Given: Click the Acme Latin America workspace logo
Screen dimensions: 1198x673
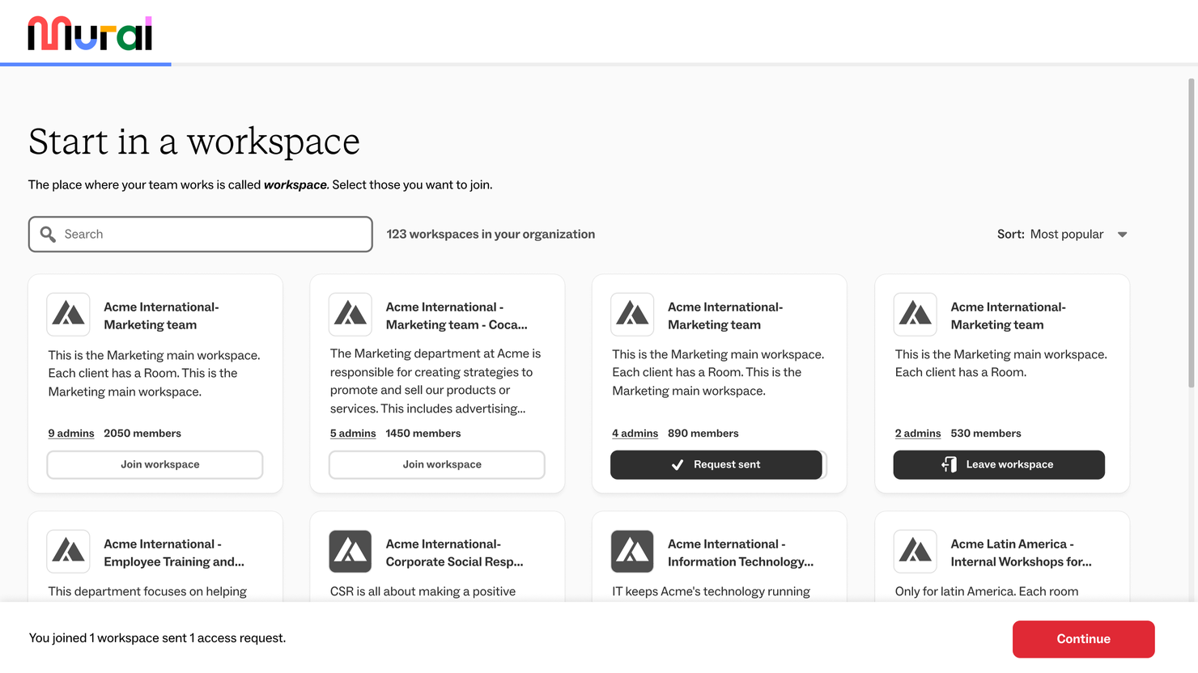Looking at the screenshot, I should pyautogui.click(x=915, y=552).
